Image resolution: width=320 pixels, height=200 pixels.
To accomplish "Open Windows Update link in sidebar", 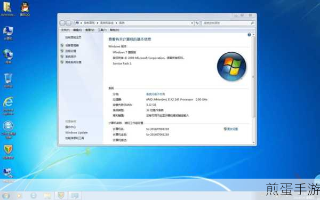I will click(x=76, y=133).
